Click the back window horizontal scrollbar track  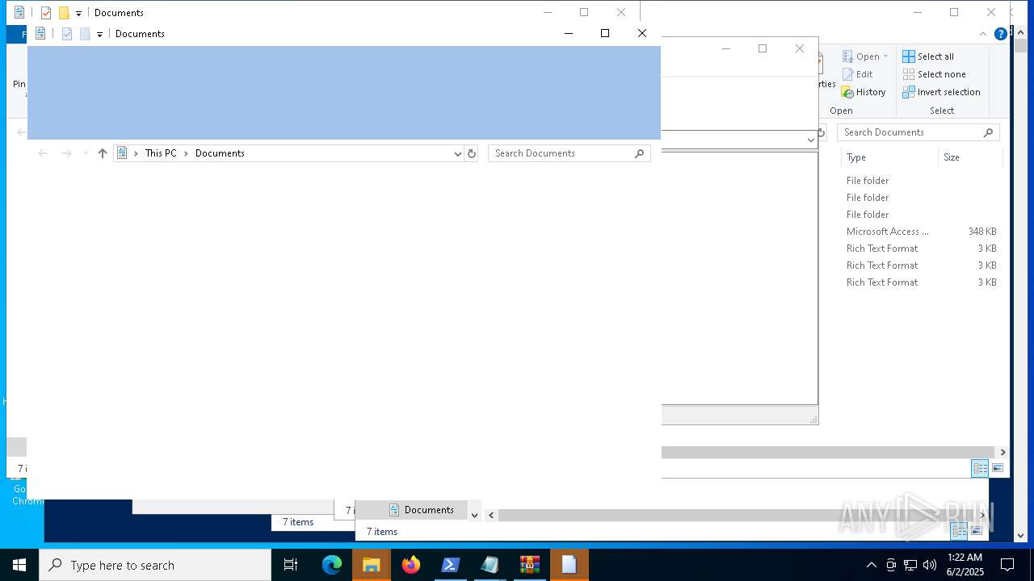click(x=828, y=453)
